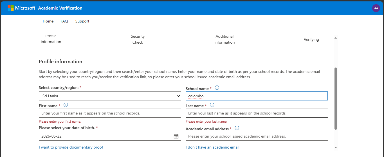Click the Academic Verification header title
This screenshot has height=157, width=384.
(60, 8)
